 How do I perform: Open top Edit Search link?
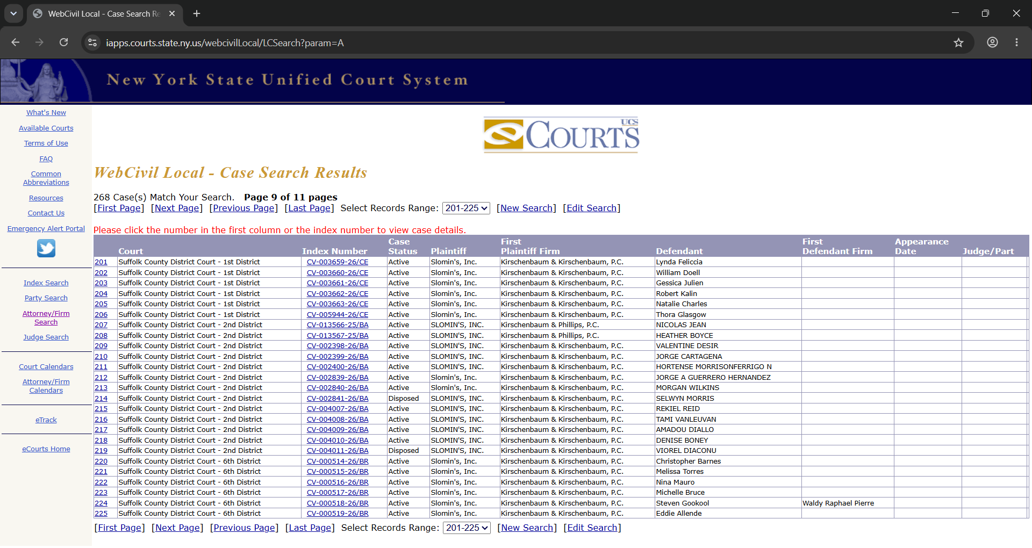pos(591,208)
